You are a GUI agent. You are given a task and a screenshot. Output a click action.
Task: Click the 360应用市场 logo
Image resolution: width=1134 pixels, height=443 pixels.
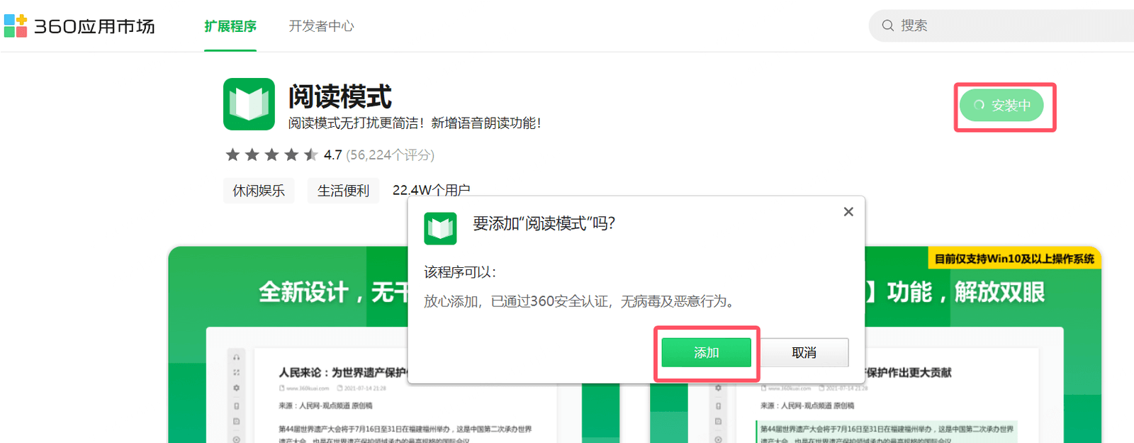pos(79,26)
